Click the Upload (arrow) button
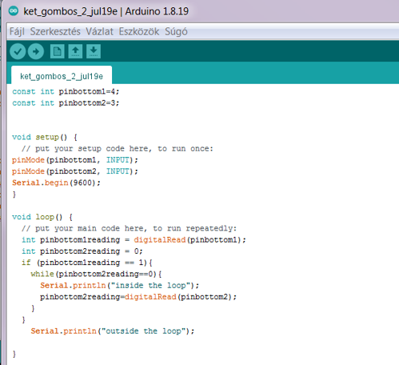The height and width of the screenshot is (365, 399). [x=36, y=51]
